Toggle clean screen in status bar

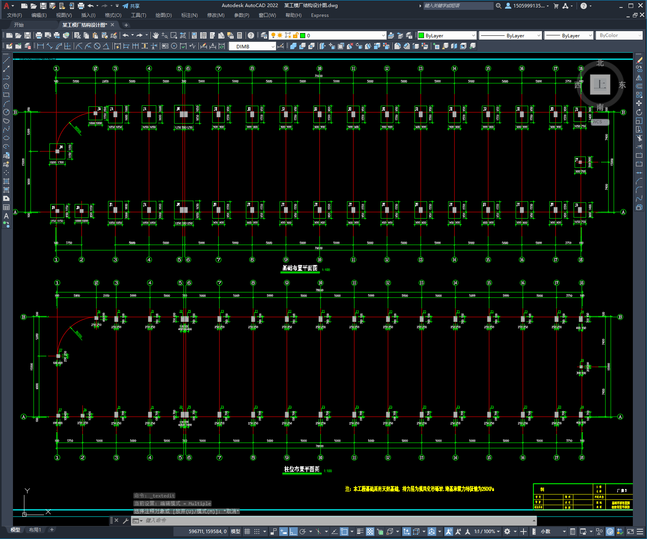pos(630,532)
